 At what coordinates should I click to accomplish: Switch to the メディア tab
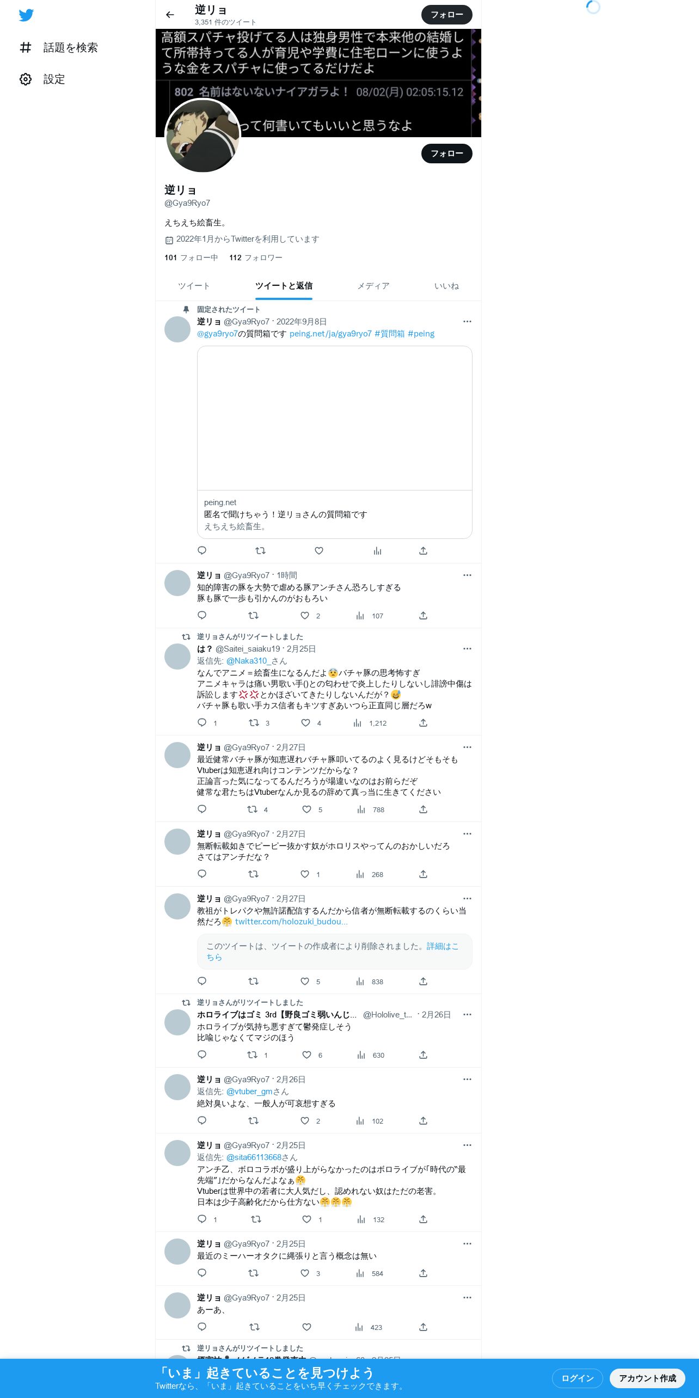point(373,286)
